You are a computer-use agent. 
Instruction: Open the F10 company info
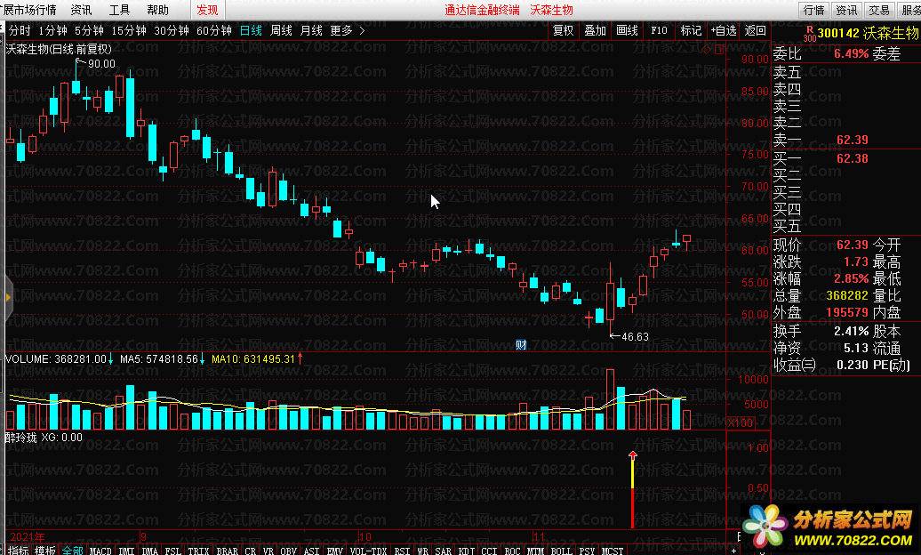tap(659, 30)
